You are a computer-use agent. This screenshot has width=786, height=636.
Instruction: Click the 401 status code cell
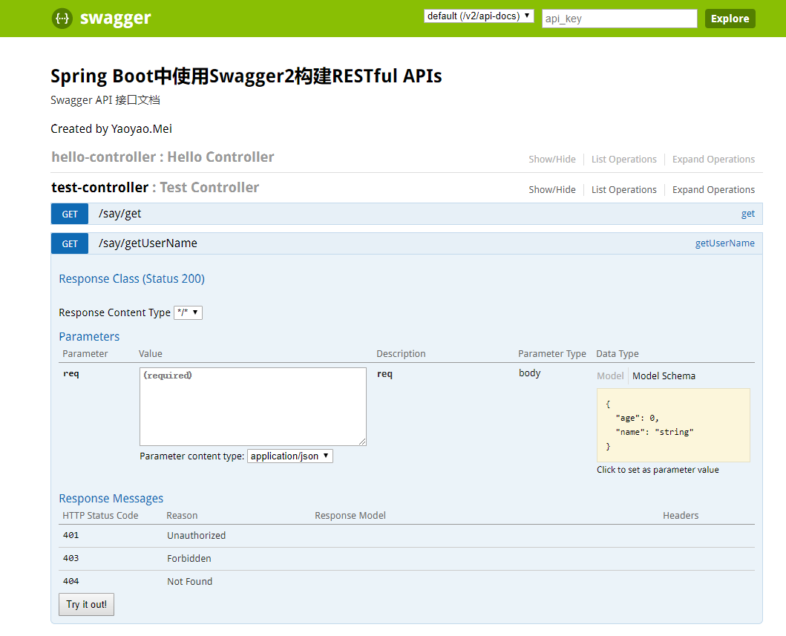pyautogui.click(x=71, y=535)
